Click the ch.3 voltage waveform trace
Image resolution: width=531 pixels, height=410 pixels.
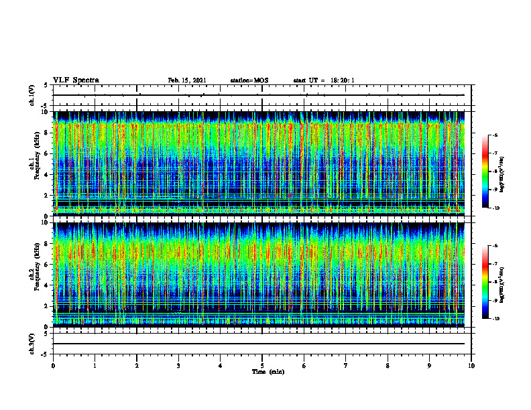(x=259, y=344)
